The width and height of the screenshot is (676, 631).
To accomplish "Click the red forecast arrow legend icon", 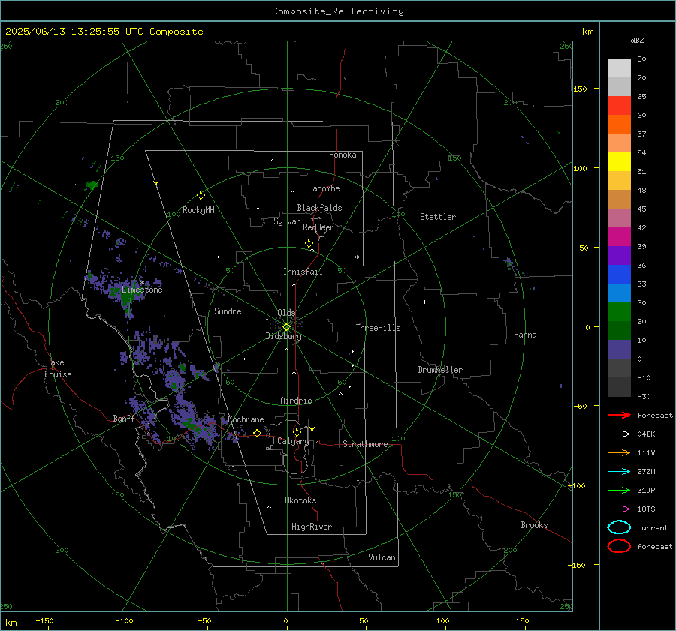I will pos(619,415).
